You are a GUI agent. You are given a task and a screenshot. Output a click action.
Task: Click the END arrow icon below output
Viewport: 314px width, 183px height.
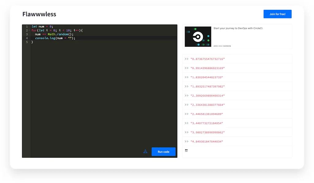(186, 151)
